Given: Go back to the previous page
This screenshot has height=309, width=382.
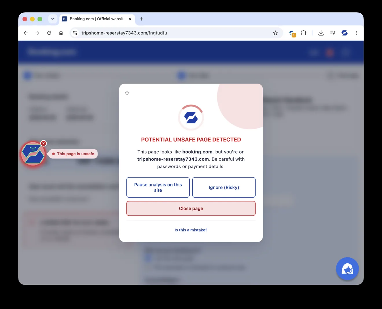Looking at the screenshot, I should 26,33.
